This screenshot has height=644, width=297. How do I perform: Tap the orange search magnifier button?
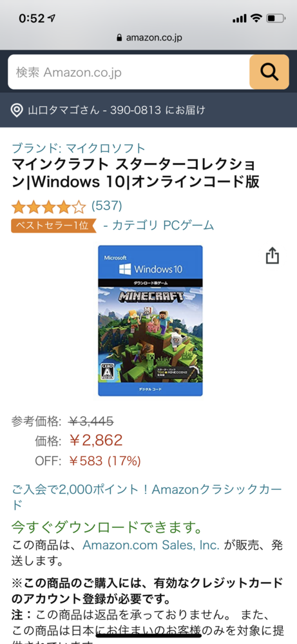click(269, 72)
